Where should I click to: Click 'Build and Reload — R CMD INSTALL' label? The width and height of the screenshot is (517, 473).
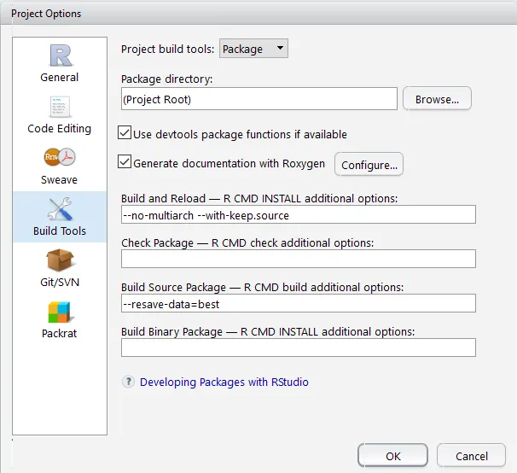tap(259, 198)
